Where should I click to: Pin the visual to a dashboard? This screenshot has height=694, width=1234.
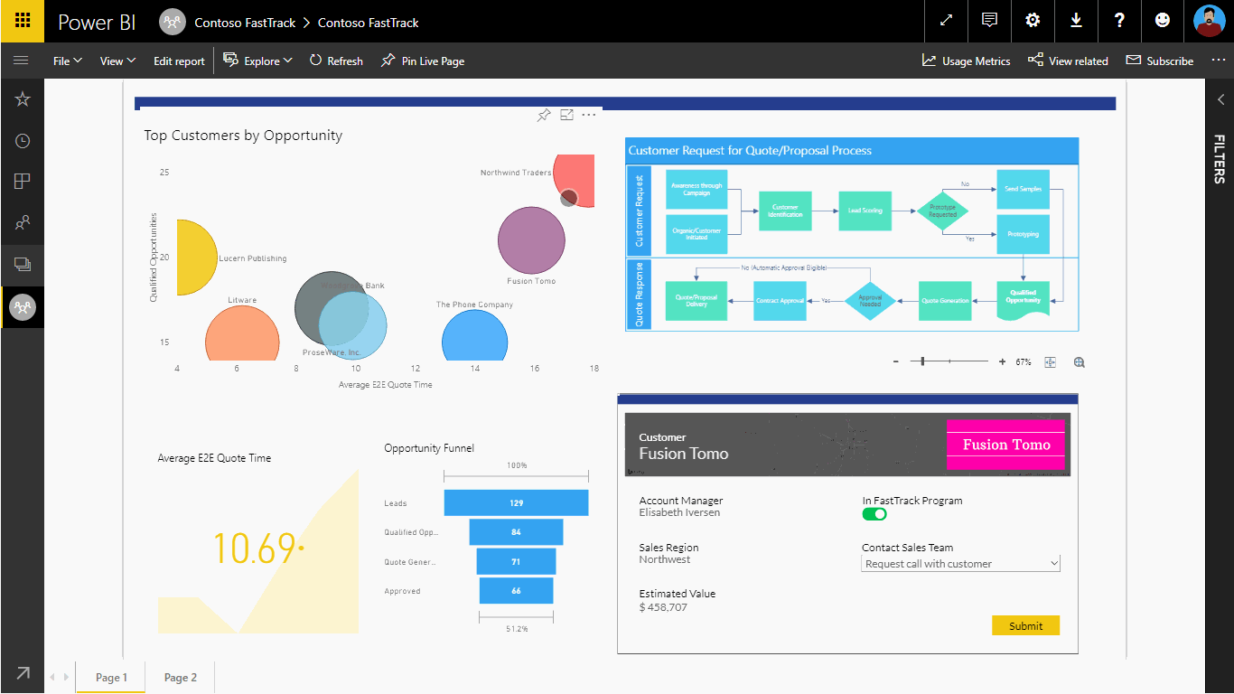click(543, 115)
